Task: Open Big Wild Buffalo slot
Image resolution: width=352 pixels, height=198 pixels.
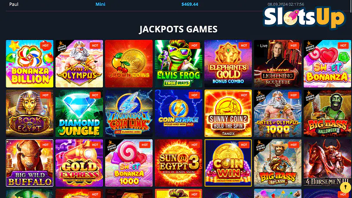Action: 29,163
